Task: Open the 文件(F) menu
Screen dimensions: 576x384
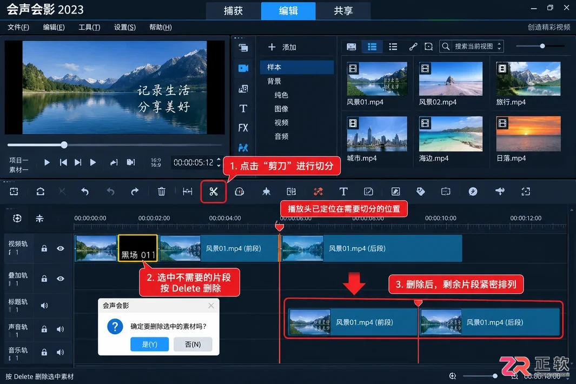Action: tap(18, 27)
